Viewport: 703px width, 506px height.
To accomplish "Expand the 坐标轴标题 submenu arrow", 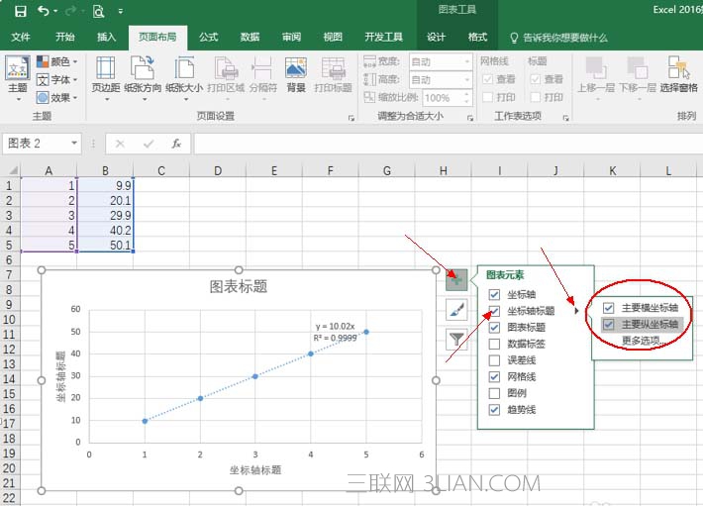I will pos(577,311).
